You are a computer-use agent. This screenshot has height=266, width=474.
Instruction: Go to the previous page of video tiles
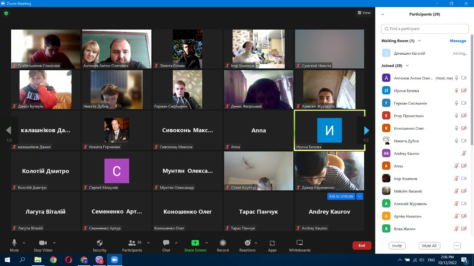[x=9, y=130]
